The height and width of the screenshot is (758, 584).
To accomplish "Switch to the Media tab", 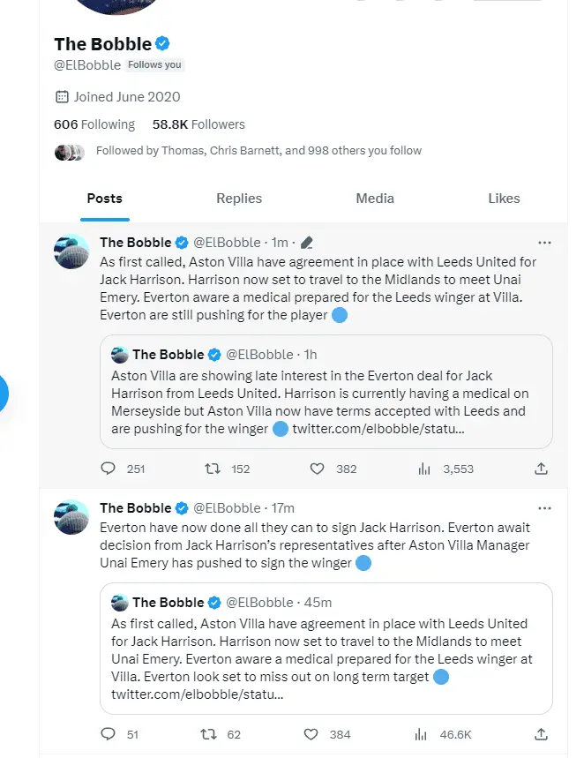I will click(375, 199).
